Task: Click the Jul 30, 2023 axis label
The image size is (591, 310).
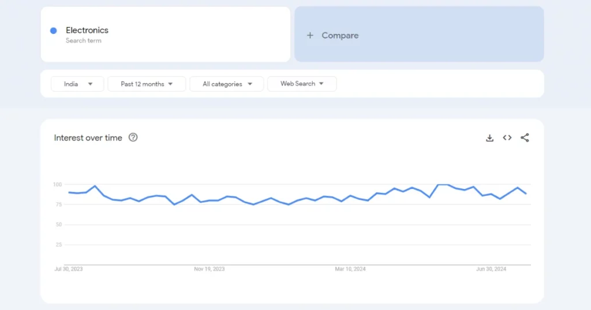Action: (x=69, y=269)
